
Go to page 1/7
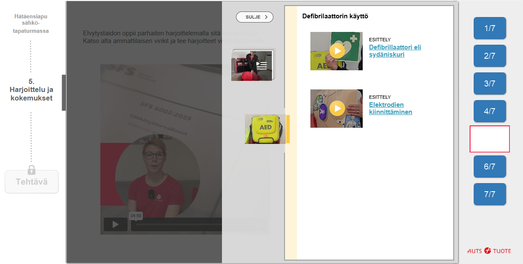coord(490,29)
